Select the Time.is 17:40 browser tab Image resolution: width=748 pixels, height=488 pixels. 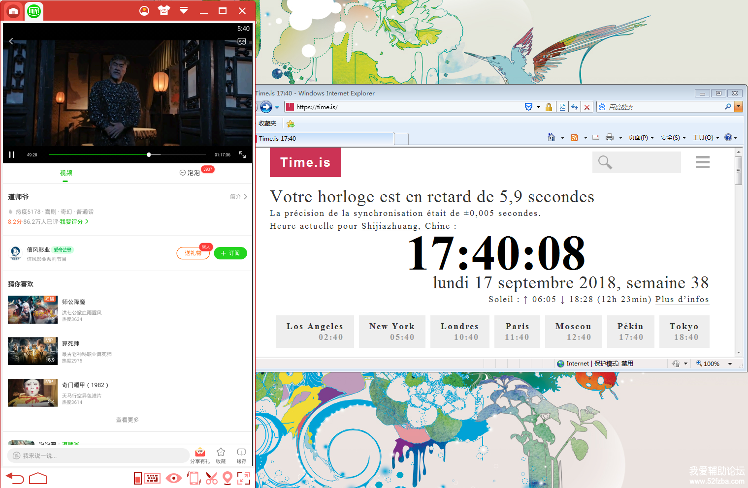(x=325, y=139)
